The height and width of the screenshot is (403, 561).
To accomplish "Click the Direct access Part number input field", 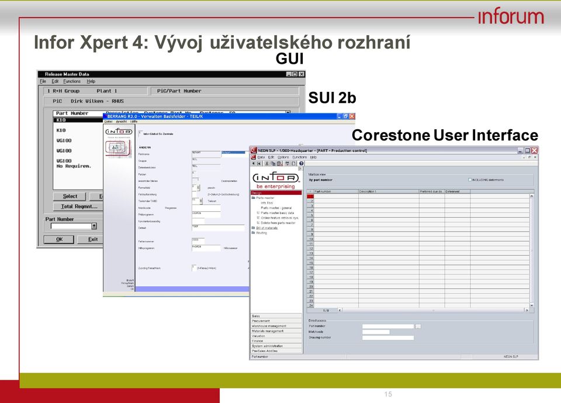I will tap(388, 326).
